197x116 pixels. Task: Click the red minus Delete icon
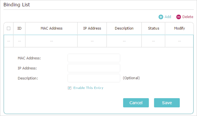tap(178, 17)
